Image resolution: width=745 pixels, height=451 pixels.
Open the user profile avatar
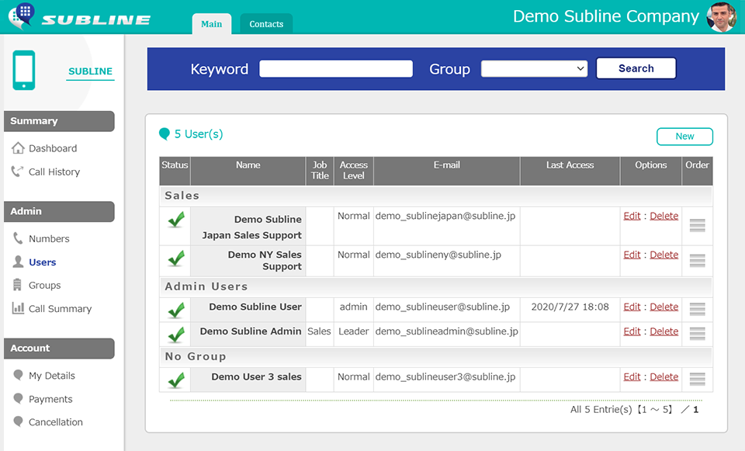pos(721,17)
